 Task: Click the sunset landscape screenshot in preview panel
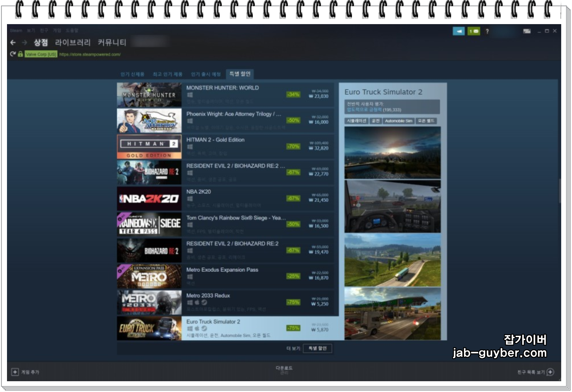click(x=392, y=153)
